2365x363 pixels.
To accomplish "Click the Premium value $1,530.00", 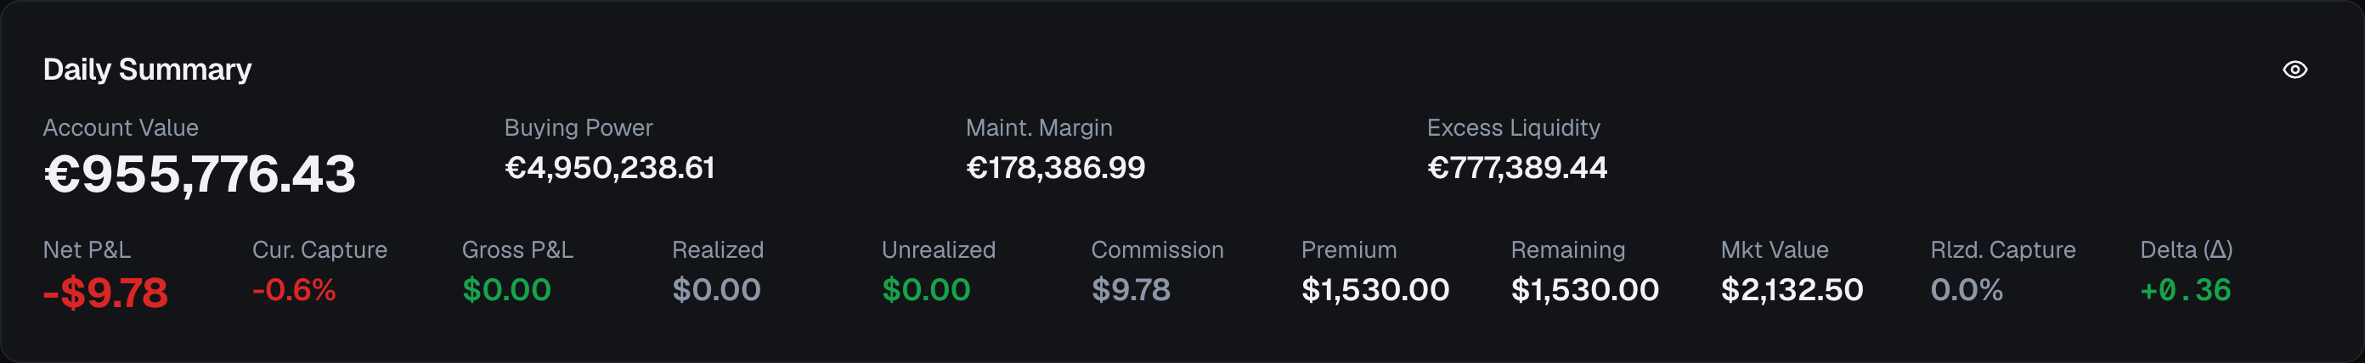I will 1375,290.
